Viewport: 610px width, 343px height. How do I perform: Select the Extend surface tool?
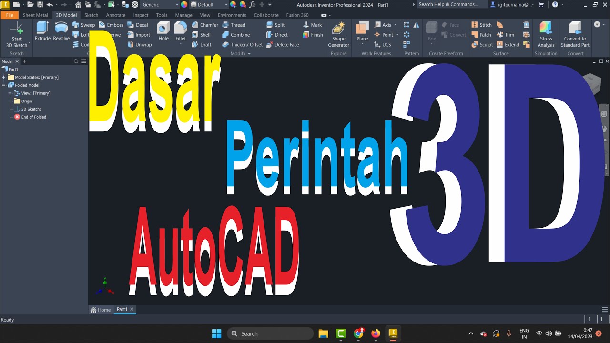508,45
